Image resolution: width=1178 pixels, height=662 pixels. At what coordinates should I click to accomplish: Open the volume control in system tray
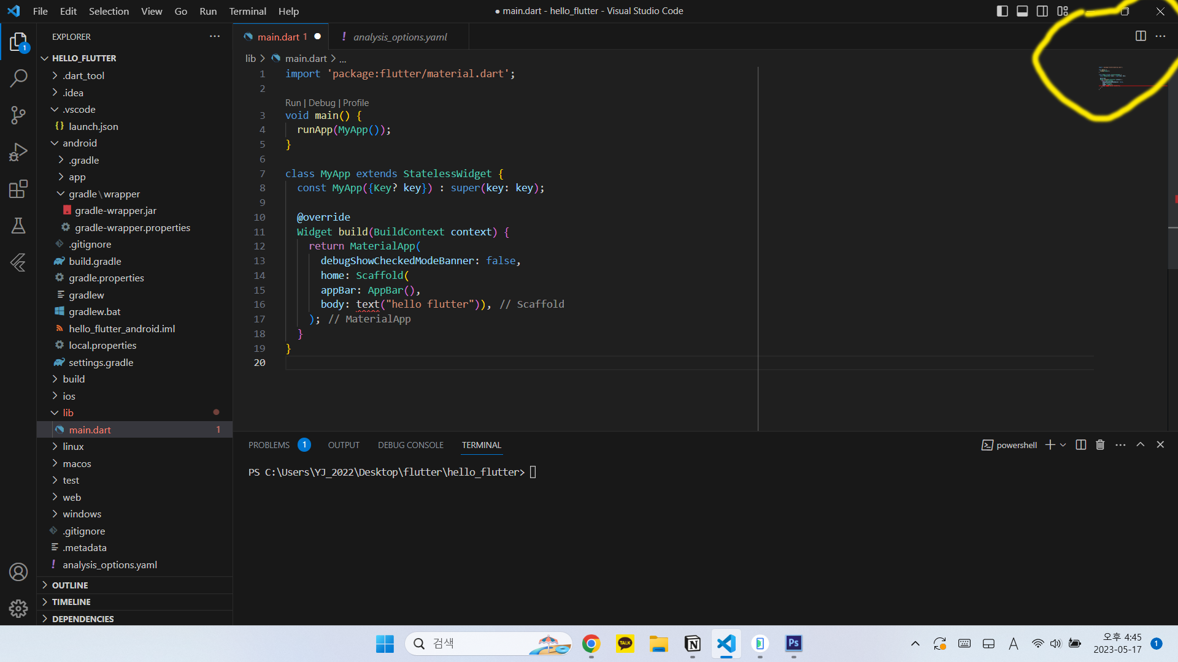pyautogui.click(x=1055, y=644)
